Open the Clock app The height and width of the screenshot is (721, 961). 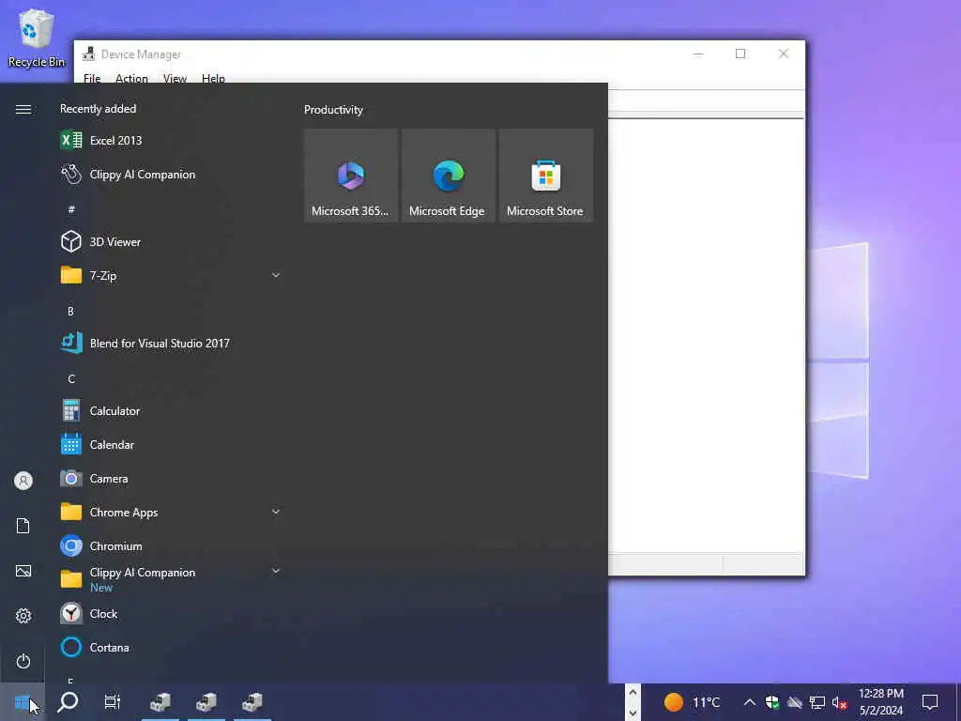171,614
